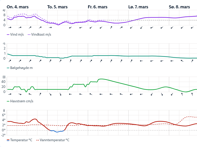This screenshot has height=147, width=197.
Task: Click the 'Vind m/s' legend label
Action: pos(17,35)
